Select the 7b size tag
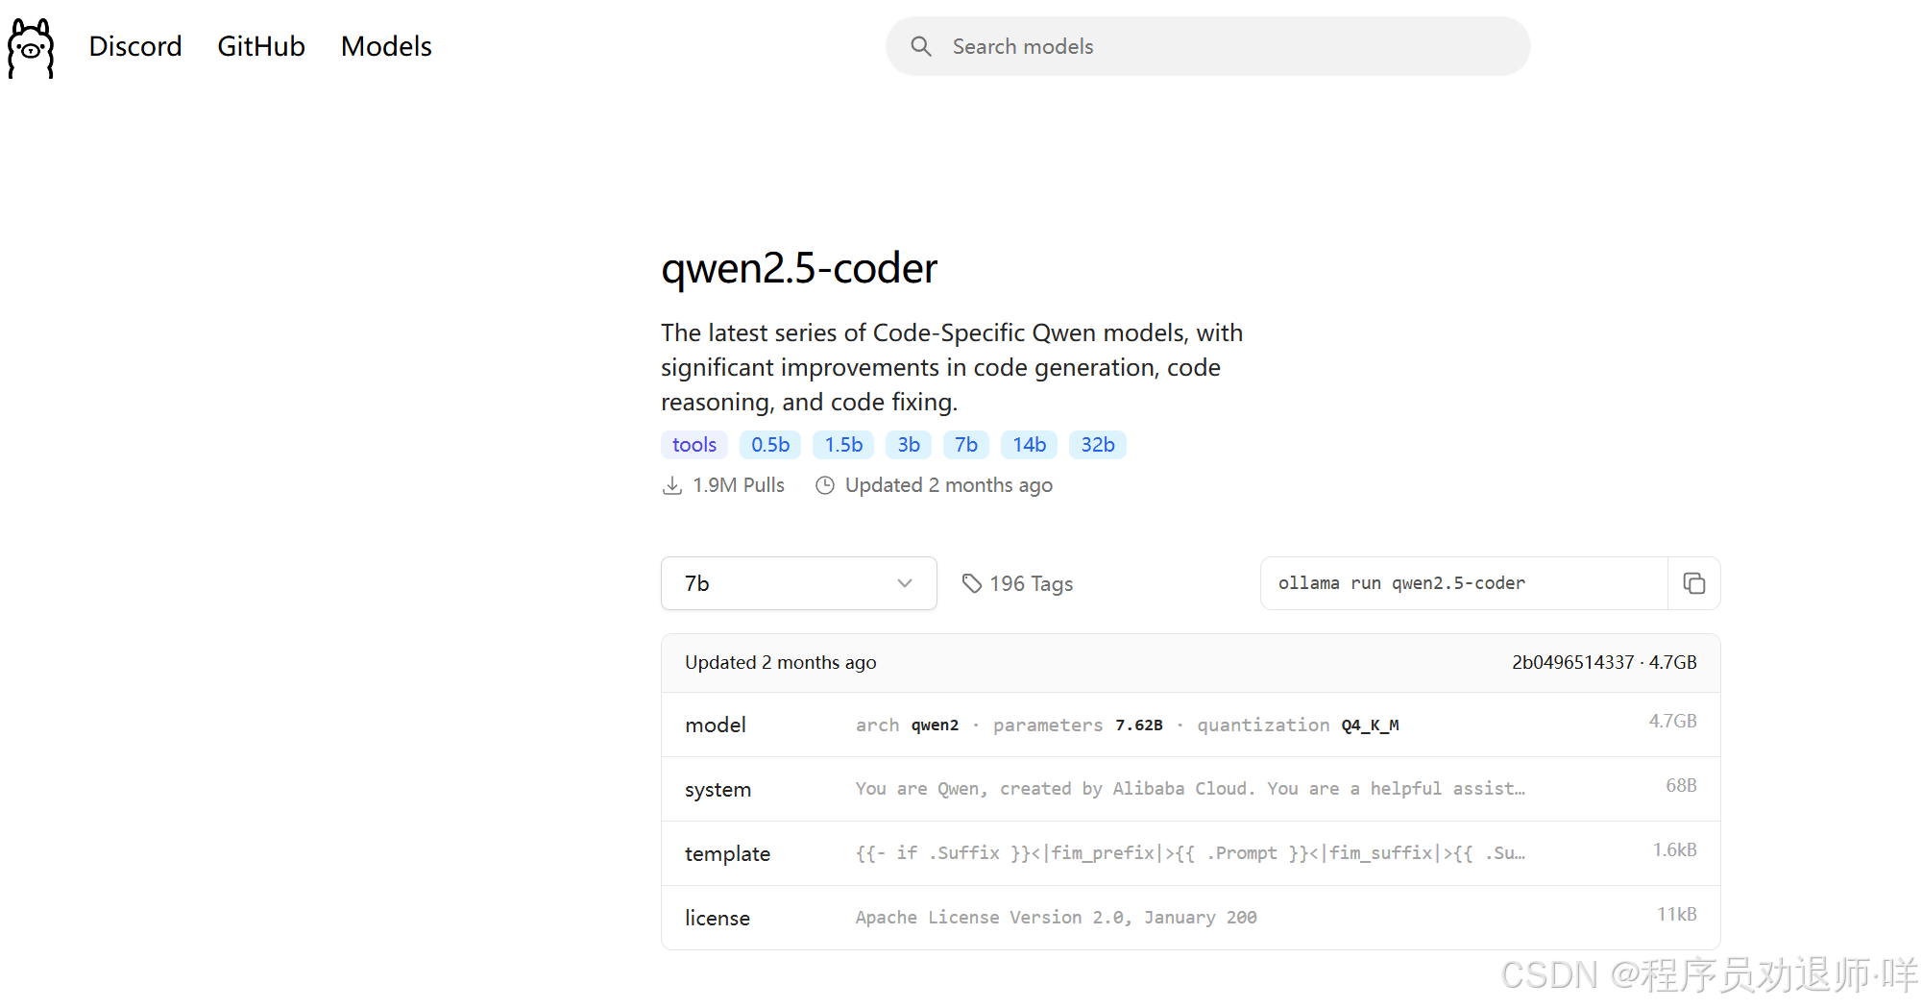The image size is (1922, 1008). 966,445
